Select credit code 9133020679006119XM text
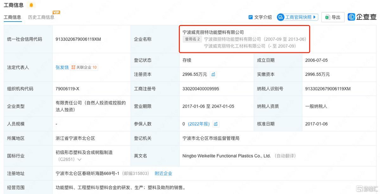380x194 pixels. click(78, 39)
